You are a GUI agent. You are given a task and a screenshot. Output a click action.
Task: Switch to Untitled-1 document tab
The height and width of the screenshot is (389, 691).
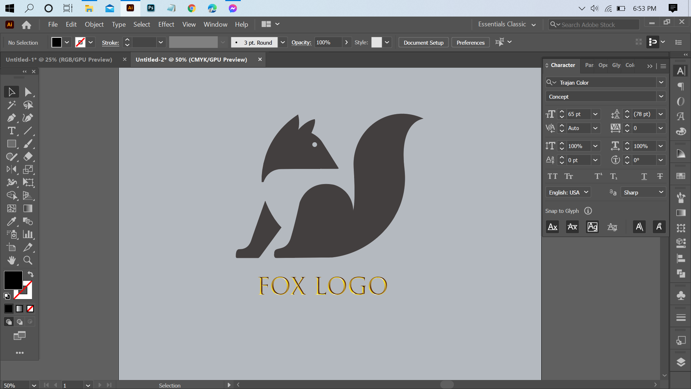point(59,60)
